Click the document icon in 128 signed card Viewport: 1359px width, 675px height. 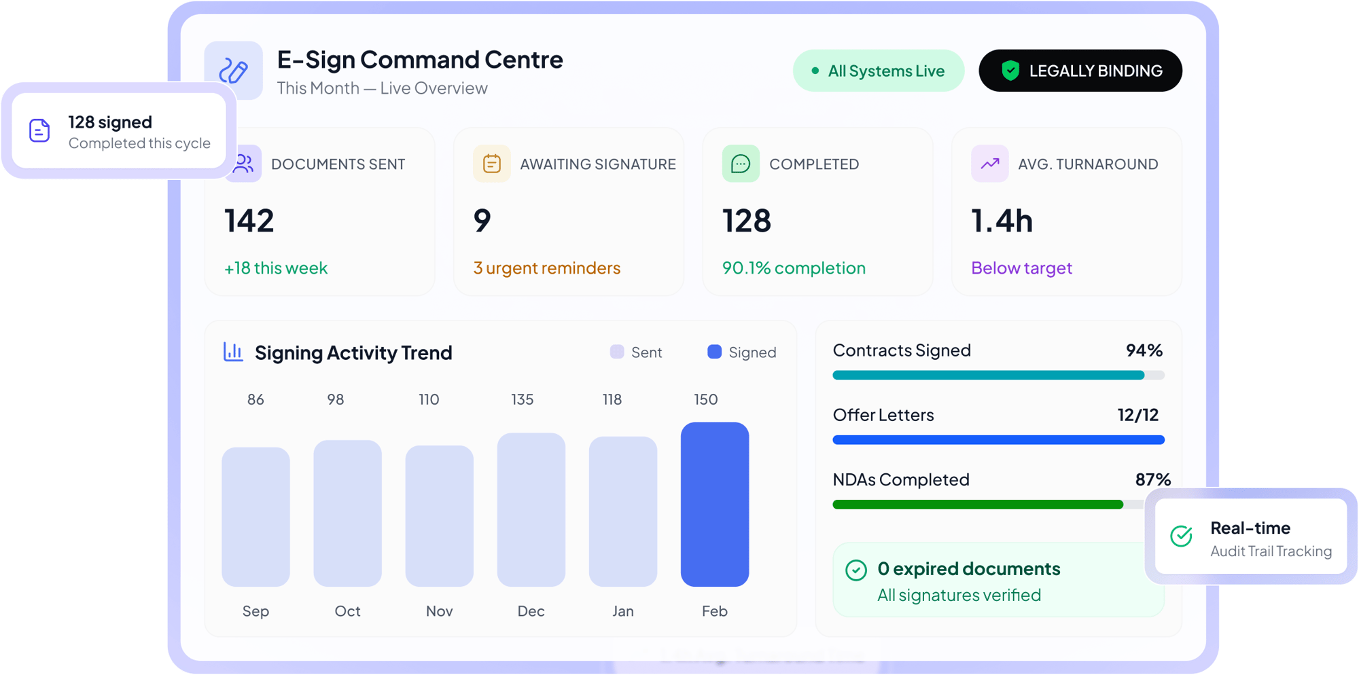tap(39, 130)
